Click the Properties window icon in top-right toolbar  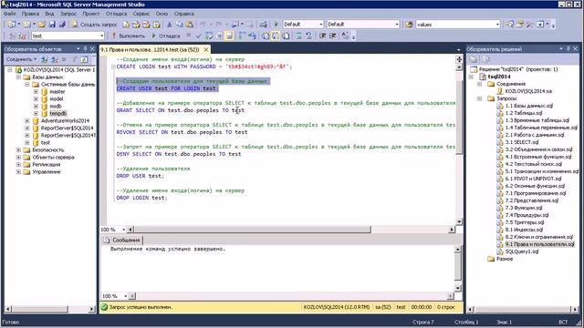click(519, 25)
